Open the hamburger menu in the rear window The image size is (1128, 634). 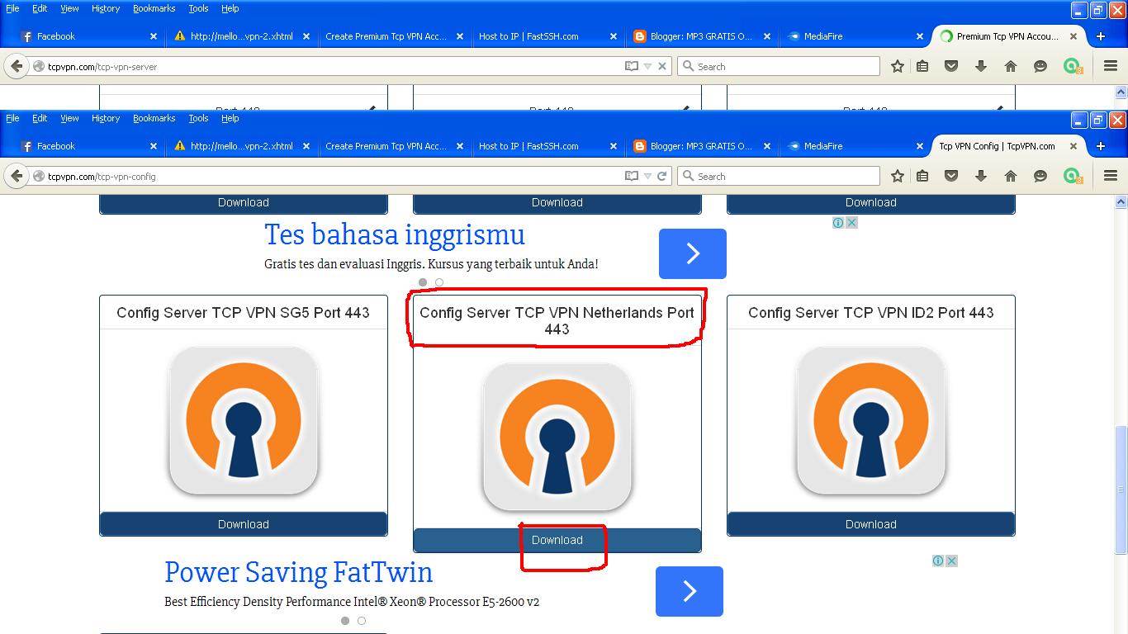click(x=1111, y=66)
